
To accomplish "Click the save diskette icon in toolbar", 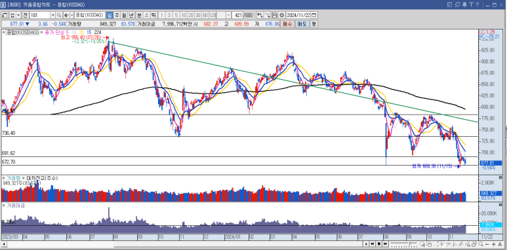I will (275, 15).
